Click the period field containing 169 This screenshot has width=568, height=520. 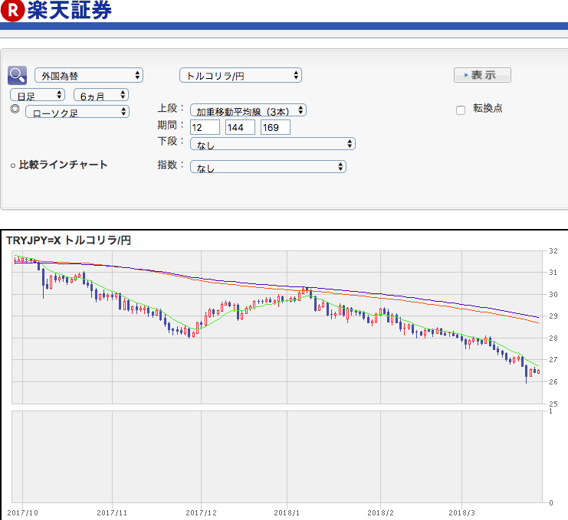click(275, 127)
